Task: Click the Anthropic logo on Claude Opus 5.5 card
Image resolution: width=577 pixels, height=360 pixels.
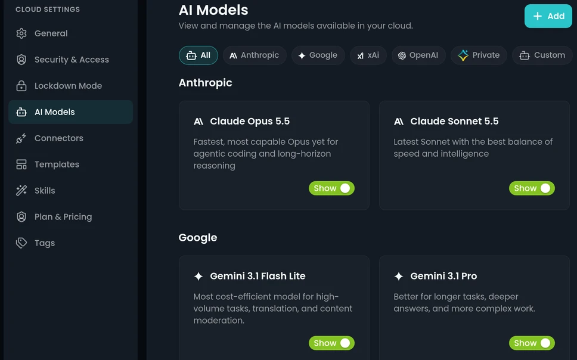Action: 198,122
